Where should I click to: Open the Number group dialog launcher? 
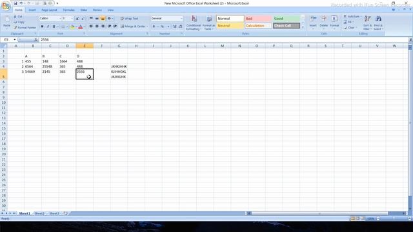181,34
